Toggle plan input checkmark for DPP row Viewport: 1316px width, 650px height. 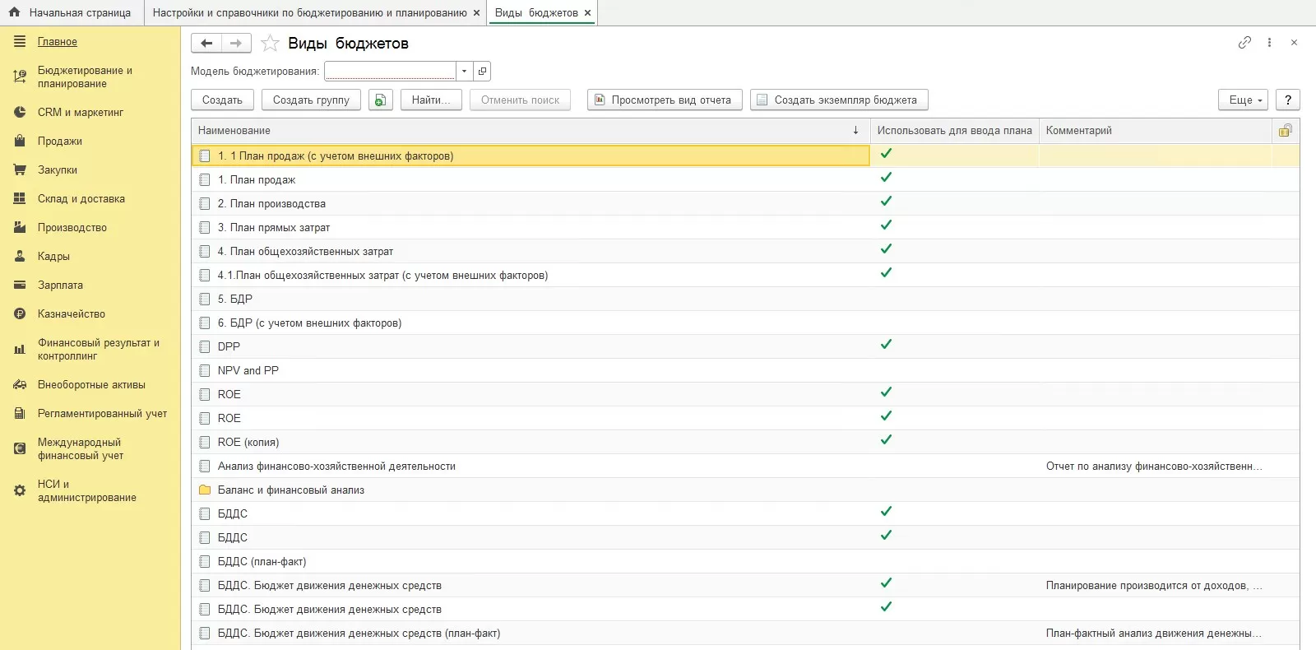tap(886, 345)
